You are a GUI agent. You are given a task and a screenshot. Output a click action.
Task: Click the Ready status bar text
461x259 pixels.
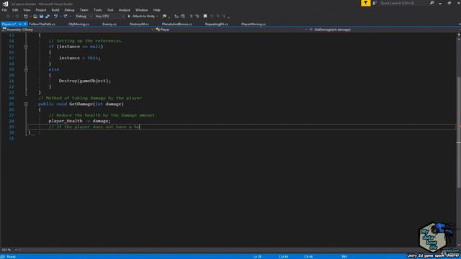(12, 257)
